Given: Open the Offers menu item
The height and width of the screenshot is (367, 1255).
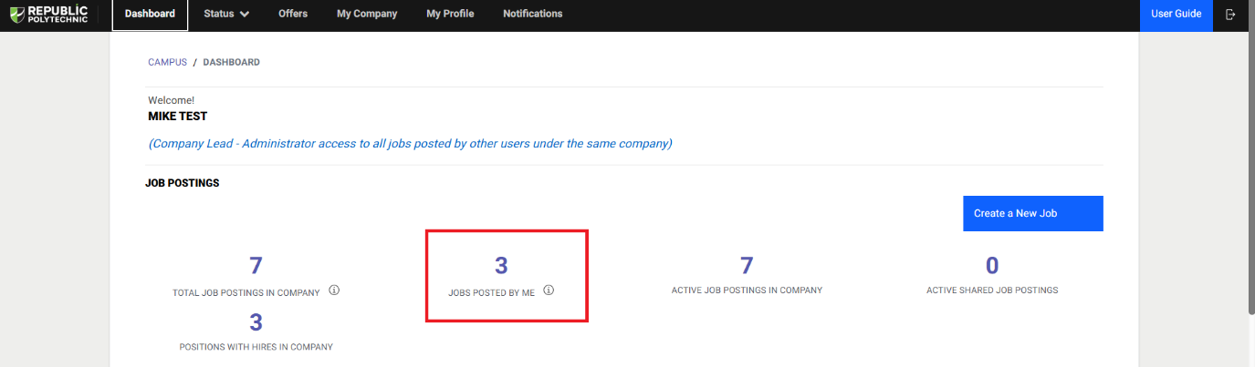Looking at the screenshot, I should tap(293, 14).
